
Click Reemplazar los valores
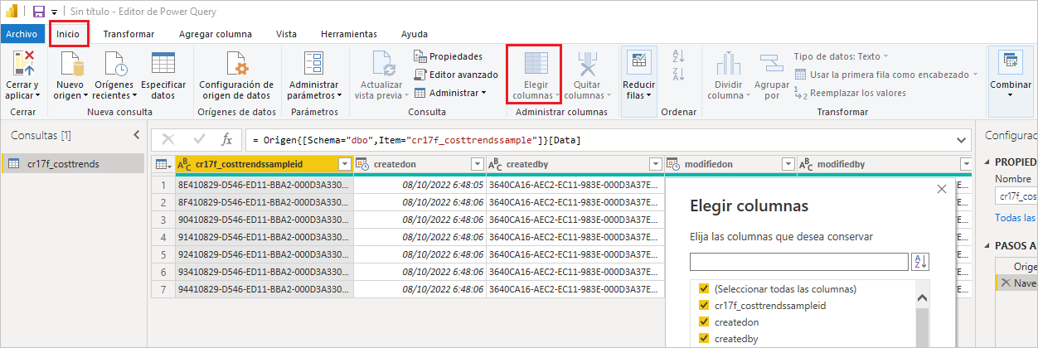click(851, 93)
